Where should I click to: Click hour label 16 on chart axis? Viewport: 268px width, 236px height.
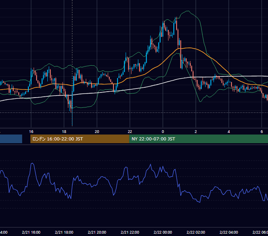click(x=31, y=132)
